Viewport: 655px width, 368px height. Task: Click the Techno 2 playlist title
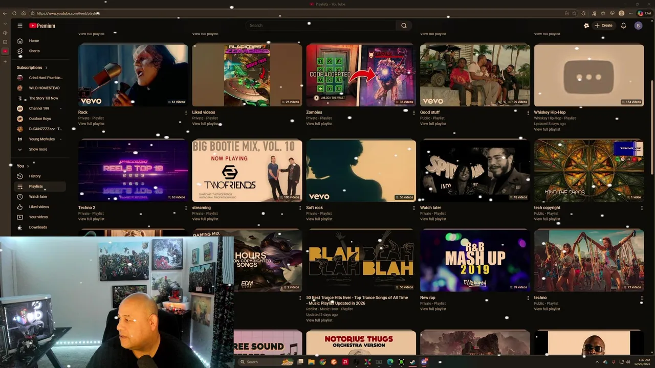pos(86,208)
